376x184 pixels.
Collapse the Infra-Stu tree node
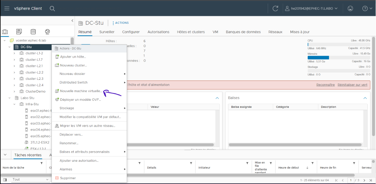(x=15, y=104)
